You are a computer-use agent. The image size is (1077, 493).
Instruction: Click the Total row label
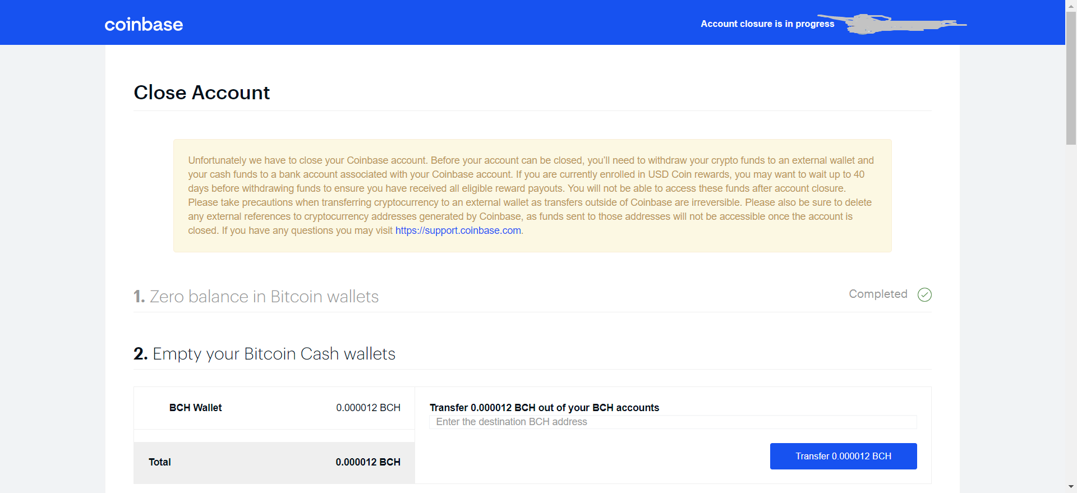(x=160, y=462)
